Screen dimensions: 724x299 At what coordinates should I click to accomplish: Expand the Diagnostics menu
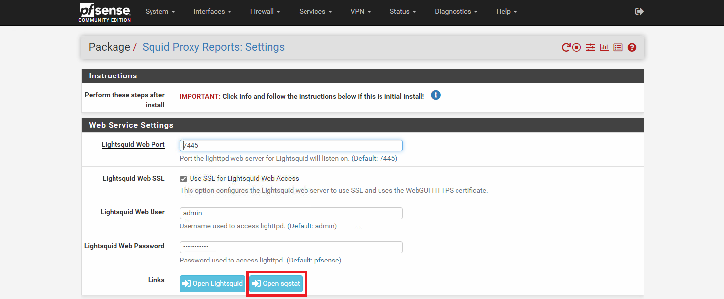(x=457, y=11)
